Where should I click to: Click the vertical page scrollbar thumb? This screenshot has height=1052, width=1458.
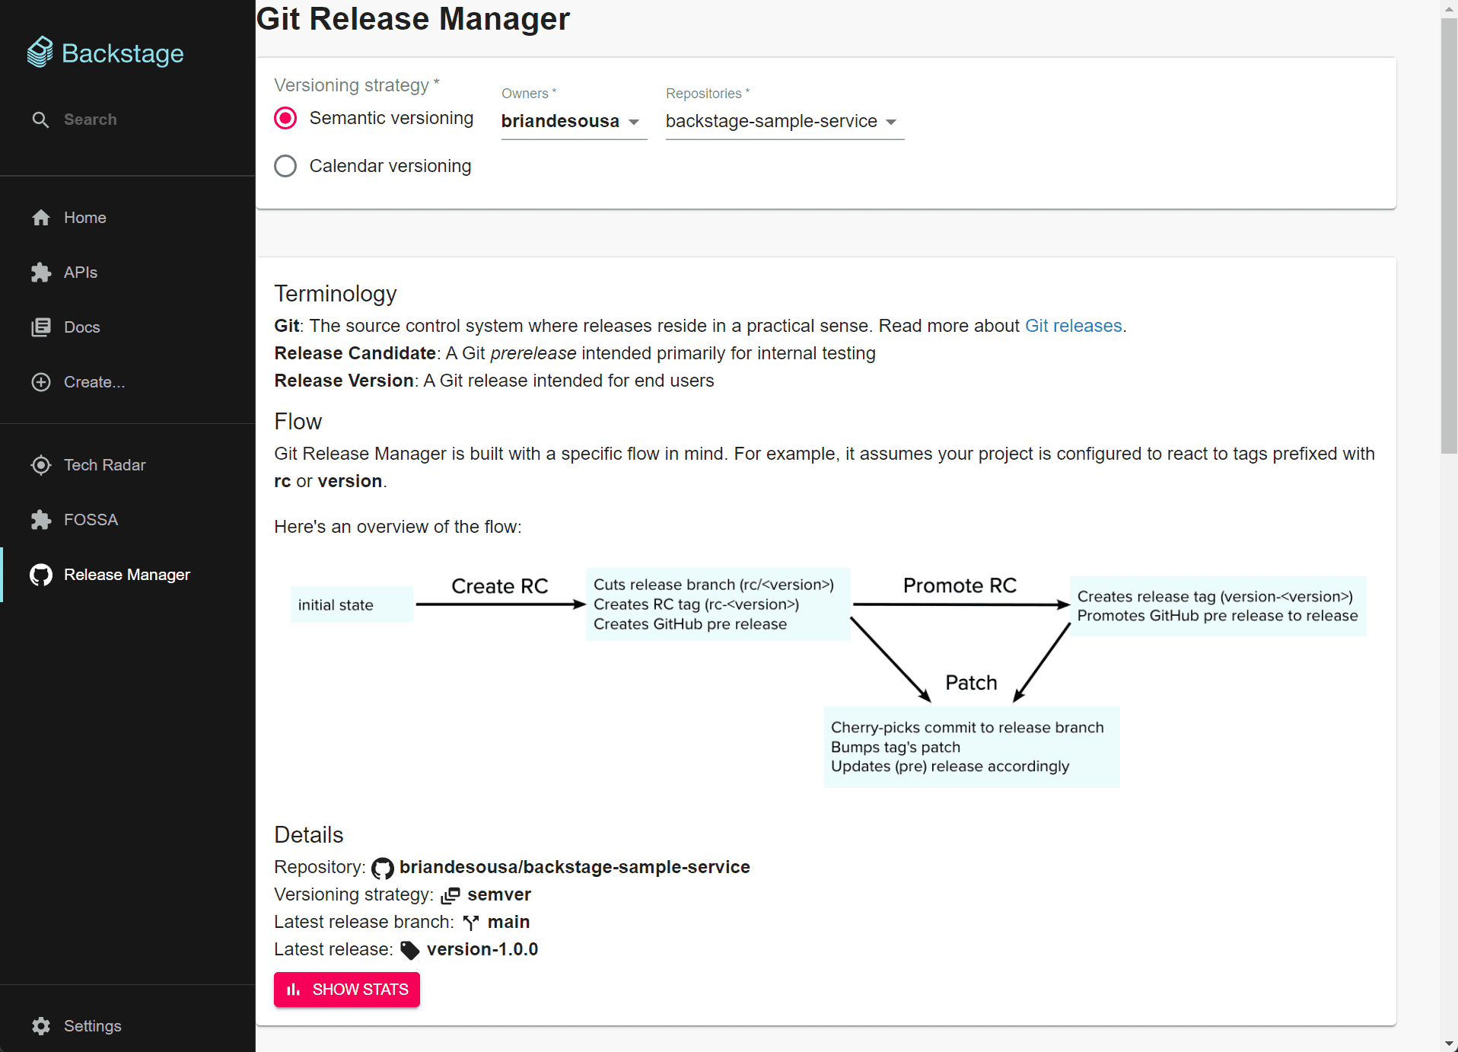[x=1449, y=236]
